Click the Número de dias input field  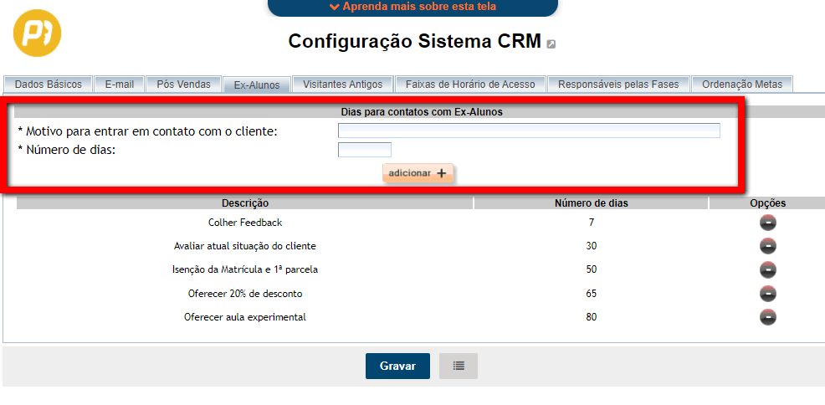pos(364,150)
